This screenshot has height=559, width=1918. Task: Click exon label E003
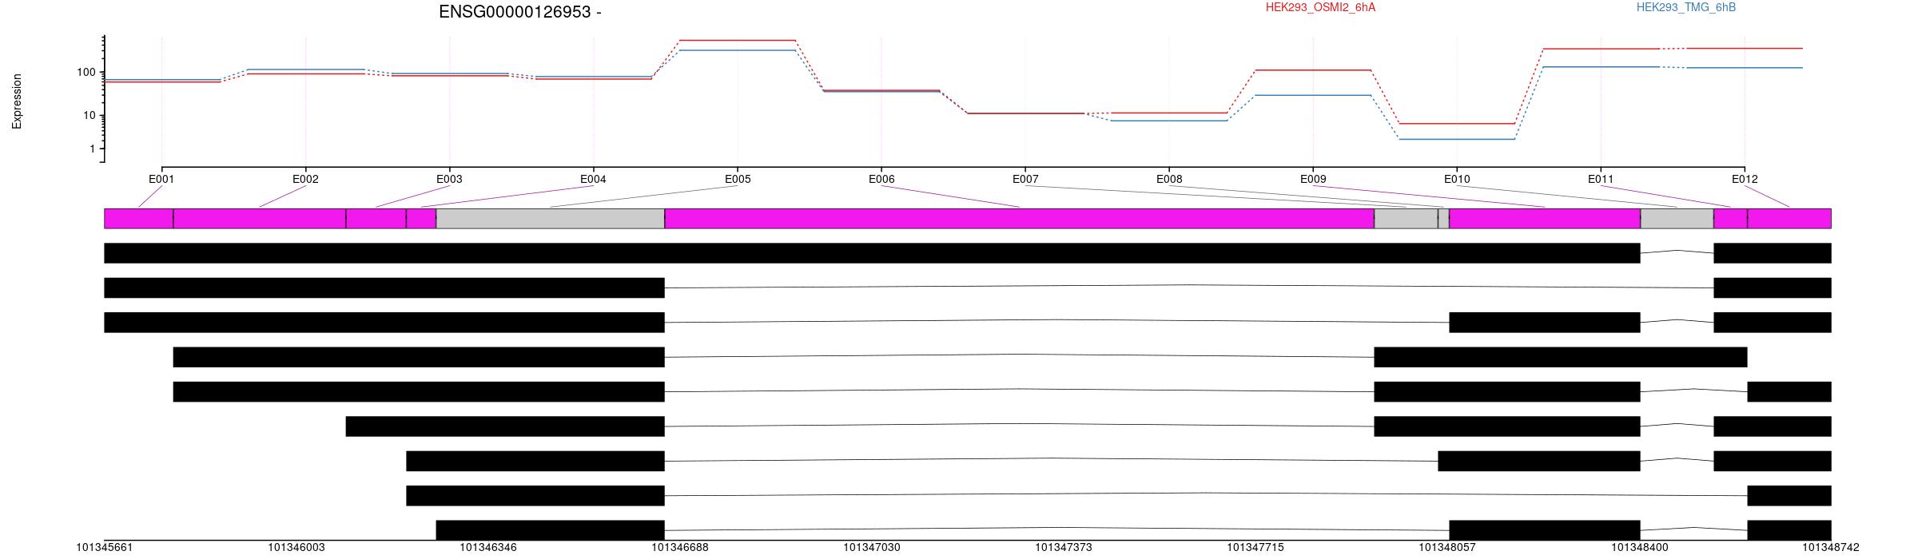pyautogui.click(x=449, y=180)
